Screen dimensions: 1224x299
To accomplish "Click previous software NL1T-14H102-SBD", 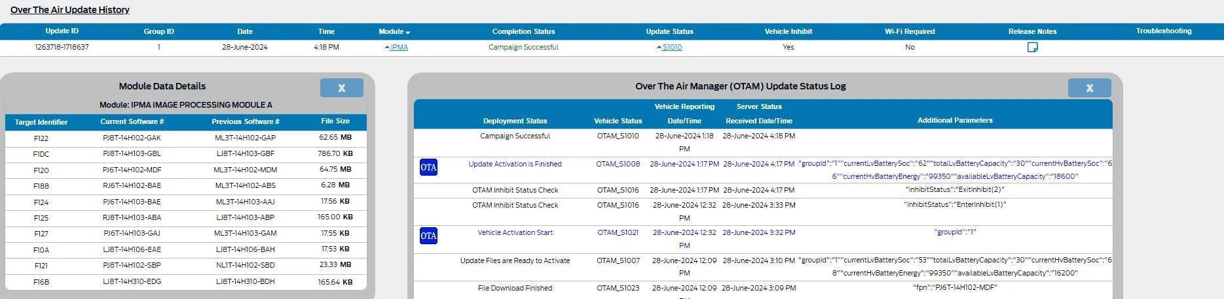I will pyautogui.click(x=245, y=265).
